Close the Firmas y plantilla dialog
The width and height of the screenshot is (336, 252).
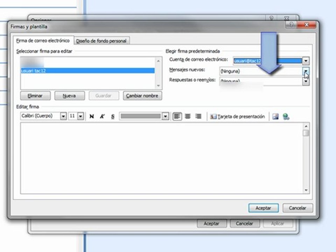click(x=307, y=25)
